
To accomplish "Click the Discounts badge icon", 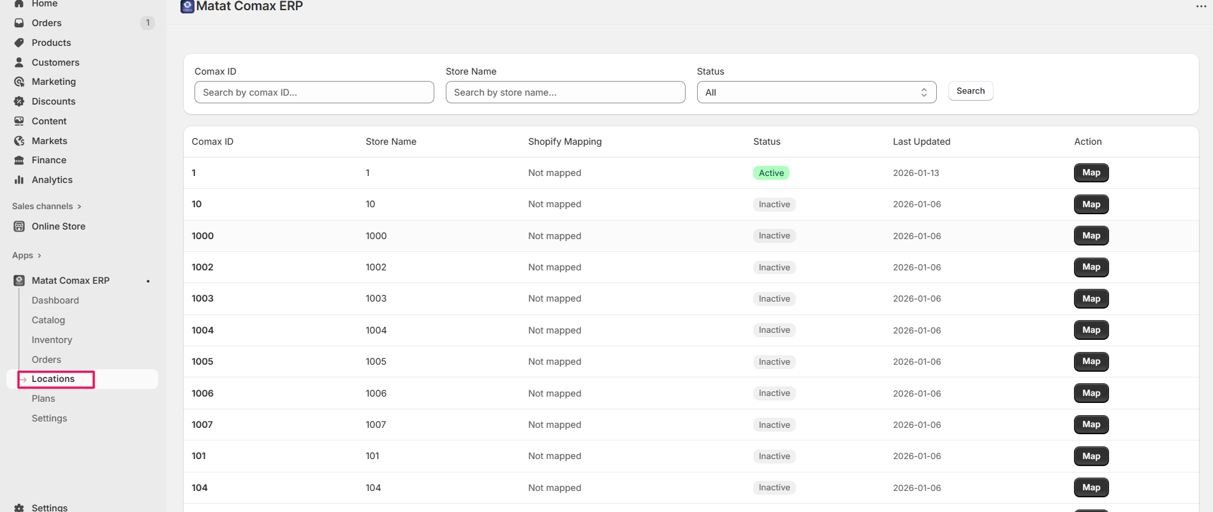I will click(19, 101).
